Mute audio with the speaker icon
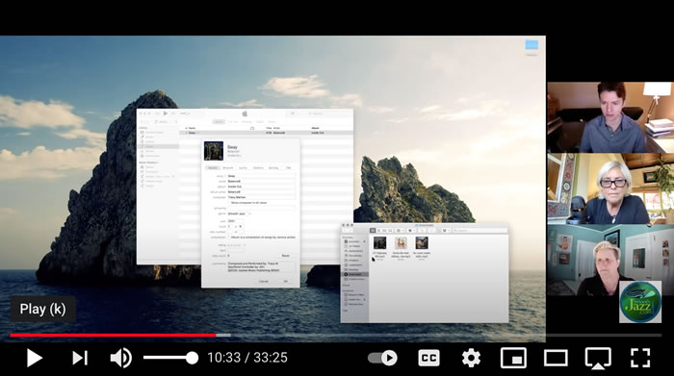Image resolution: width=674 pixels, height=376 pixels. (x=120, y=358)
